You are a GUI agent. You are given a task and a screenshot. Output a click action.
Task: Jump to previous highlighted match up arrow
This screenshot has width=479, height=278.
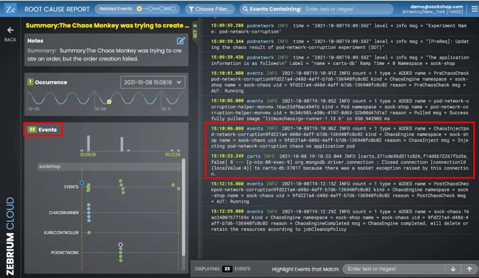(470, 269)
